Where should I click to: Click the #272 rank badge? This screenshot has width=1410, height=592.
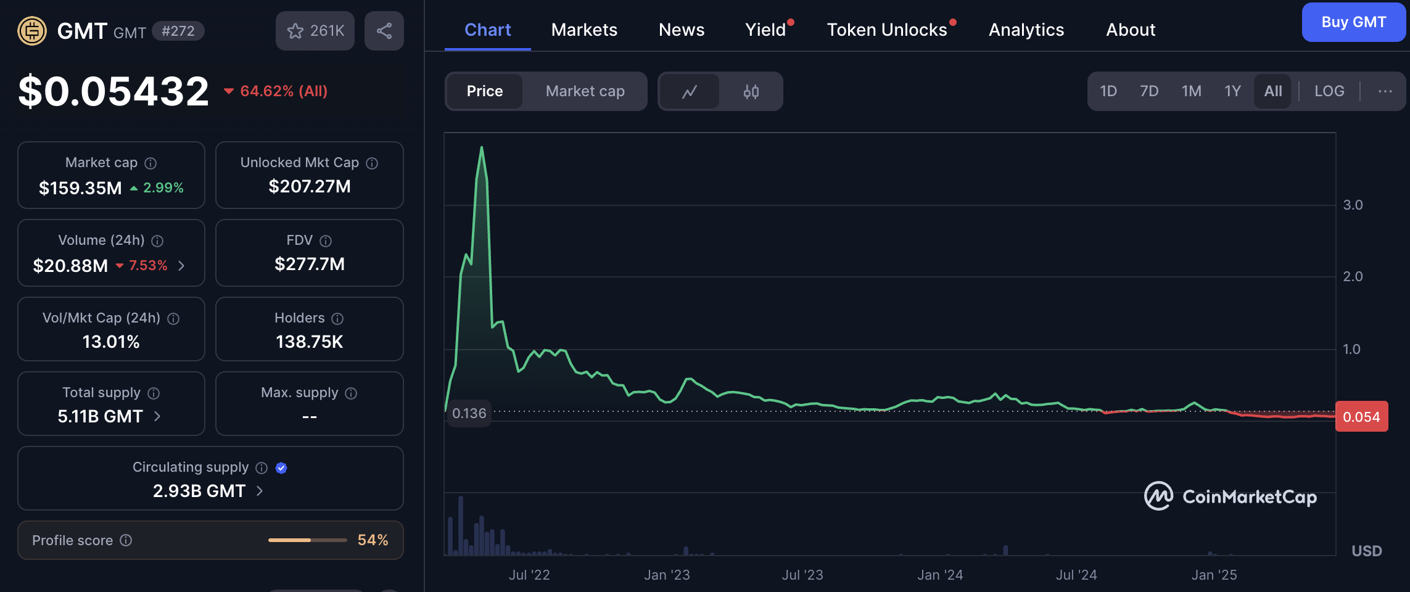pos(178,31)
